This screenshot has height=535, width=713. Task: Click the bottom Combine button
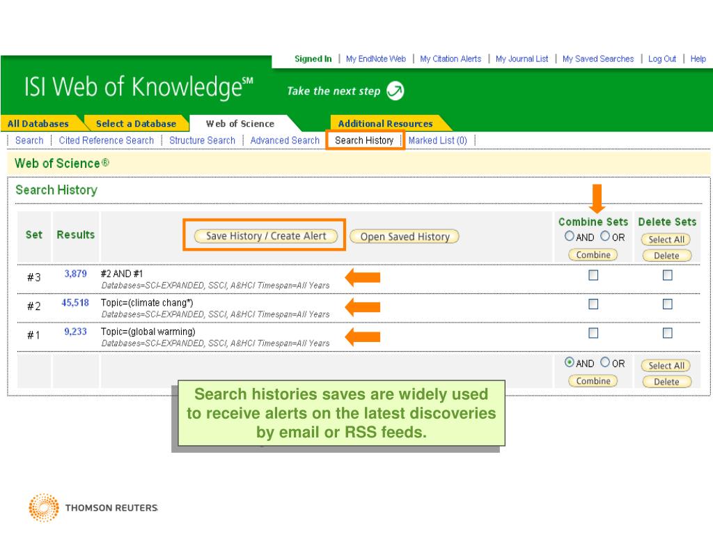[593, 381]
